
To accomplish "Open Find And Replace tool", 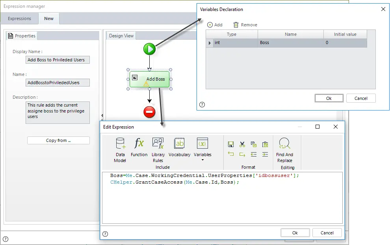I will click(x=284, y=150).
